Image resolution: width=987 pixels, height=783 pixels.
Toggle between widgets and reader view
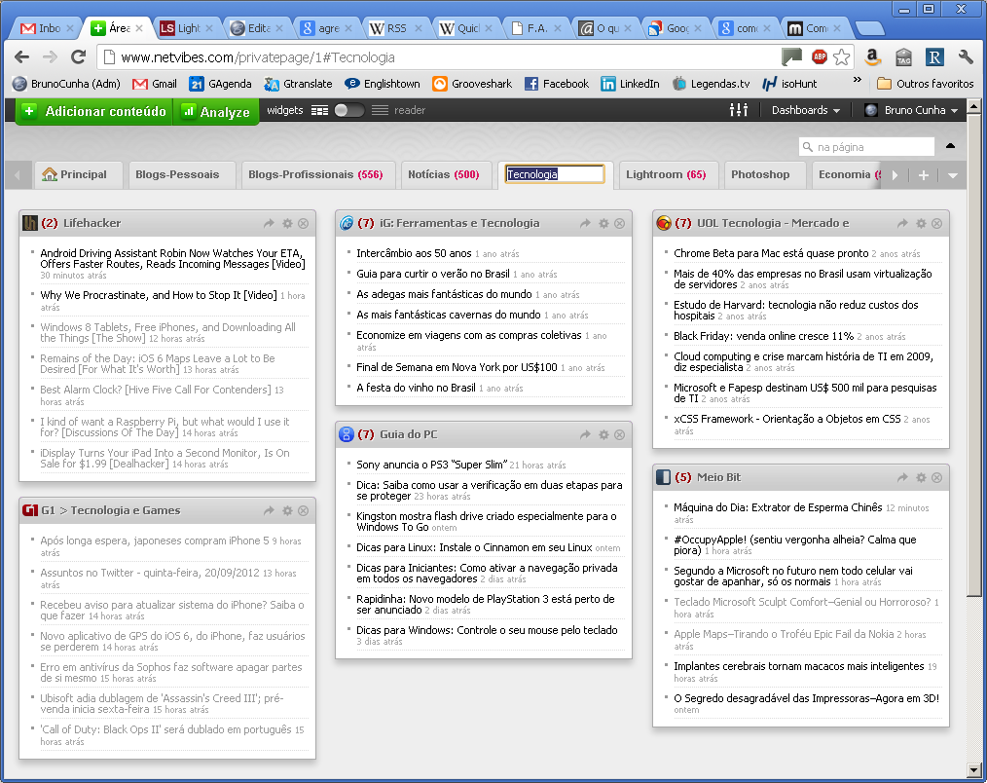click(x=349, y=110)
